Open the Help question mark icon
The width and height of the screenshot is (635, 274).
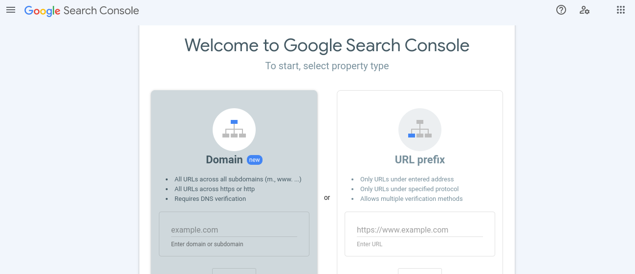tap(561, 10)
